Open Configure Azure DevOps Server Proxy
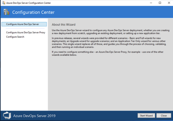This screenshot has width=173, height=121. pyautogui.click(x=26, y=32)
